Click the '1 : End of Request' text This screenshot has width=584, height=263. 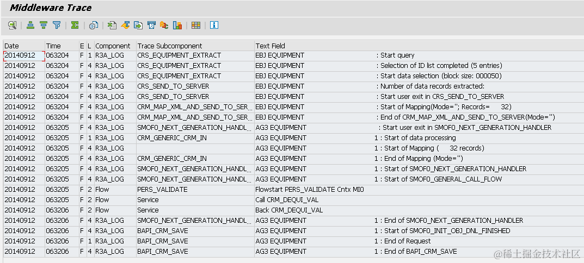[403, 241]
